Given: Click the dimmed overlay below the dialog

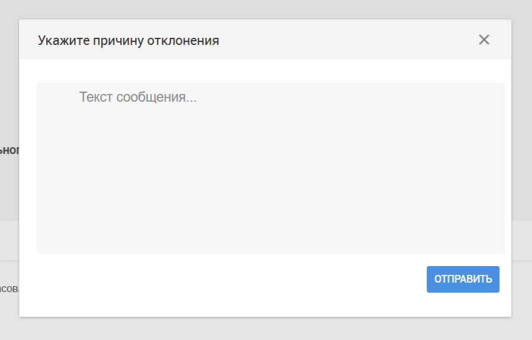Looking at the screenshot, I should coord(266,329).
